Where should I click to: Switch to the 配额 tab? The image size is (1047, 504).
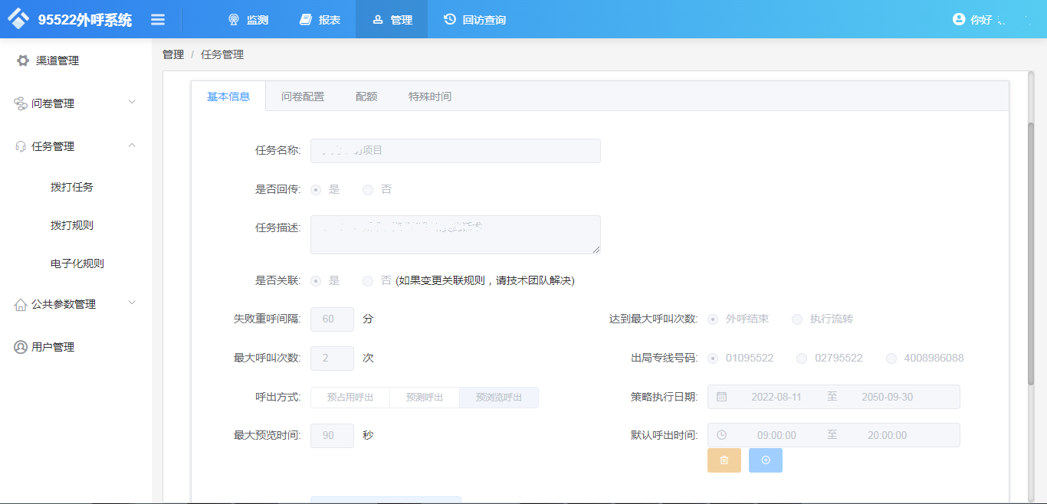coord(366,97)
